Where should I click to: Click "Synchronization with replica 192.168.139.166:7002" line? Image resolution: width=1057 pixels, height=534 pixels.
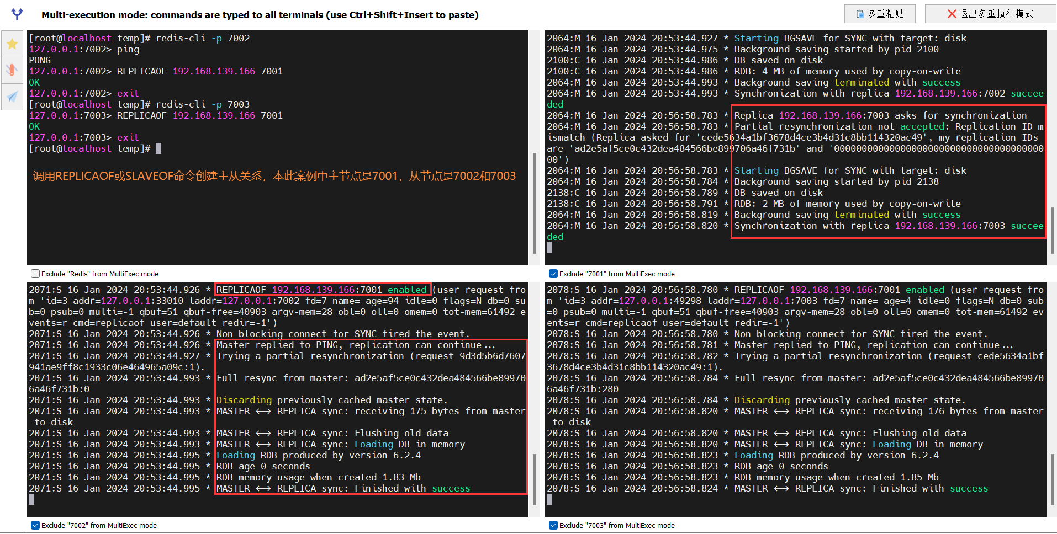(x=889, y=93)
